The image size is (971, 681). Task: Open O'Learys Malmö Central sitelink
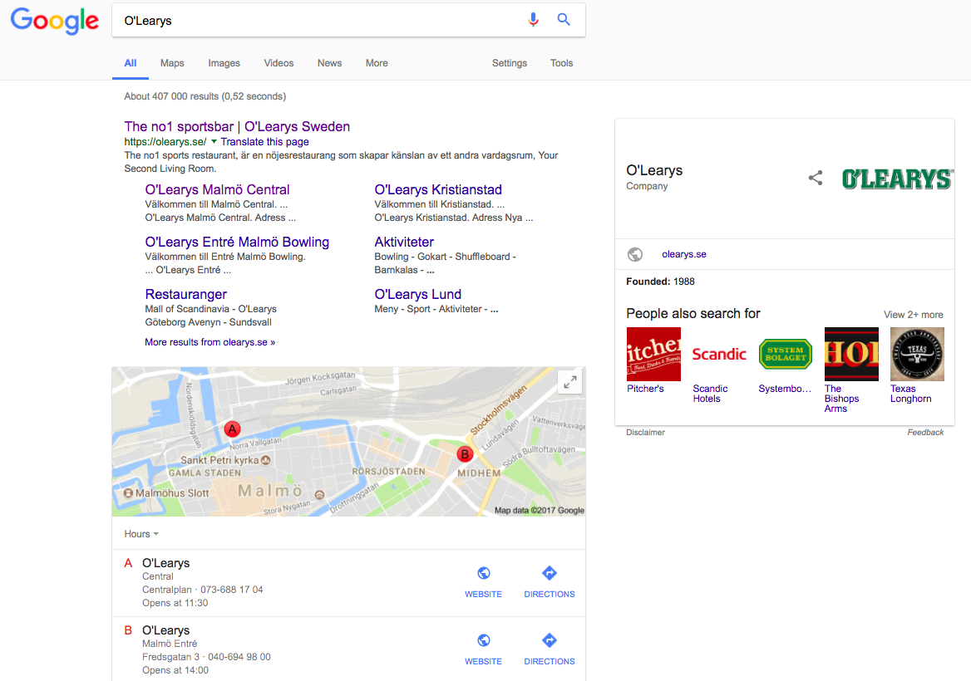tap(217, 190)
